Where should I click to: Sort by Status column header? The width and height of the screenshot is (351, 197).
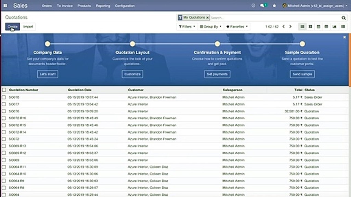(x=310, y=90)
